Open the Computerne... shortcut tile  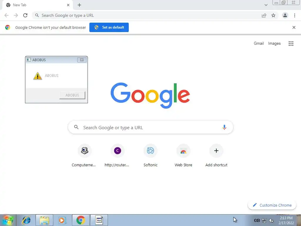[84, 151]
